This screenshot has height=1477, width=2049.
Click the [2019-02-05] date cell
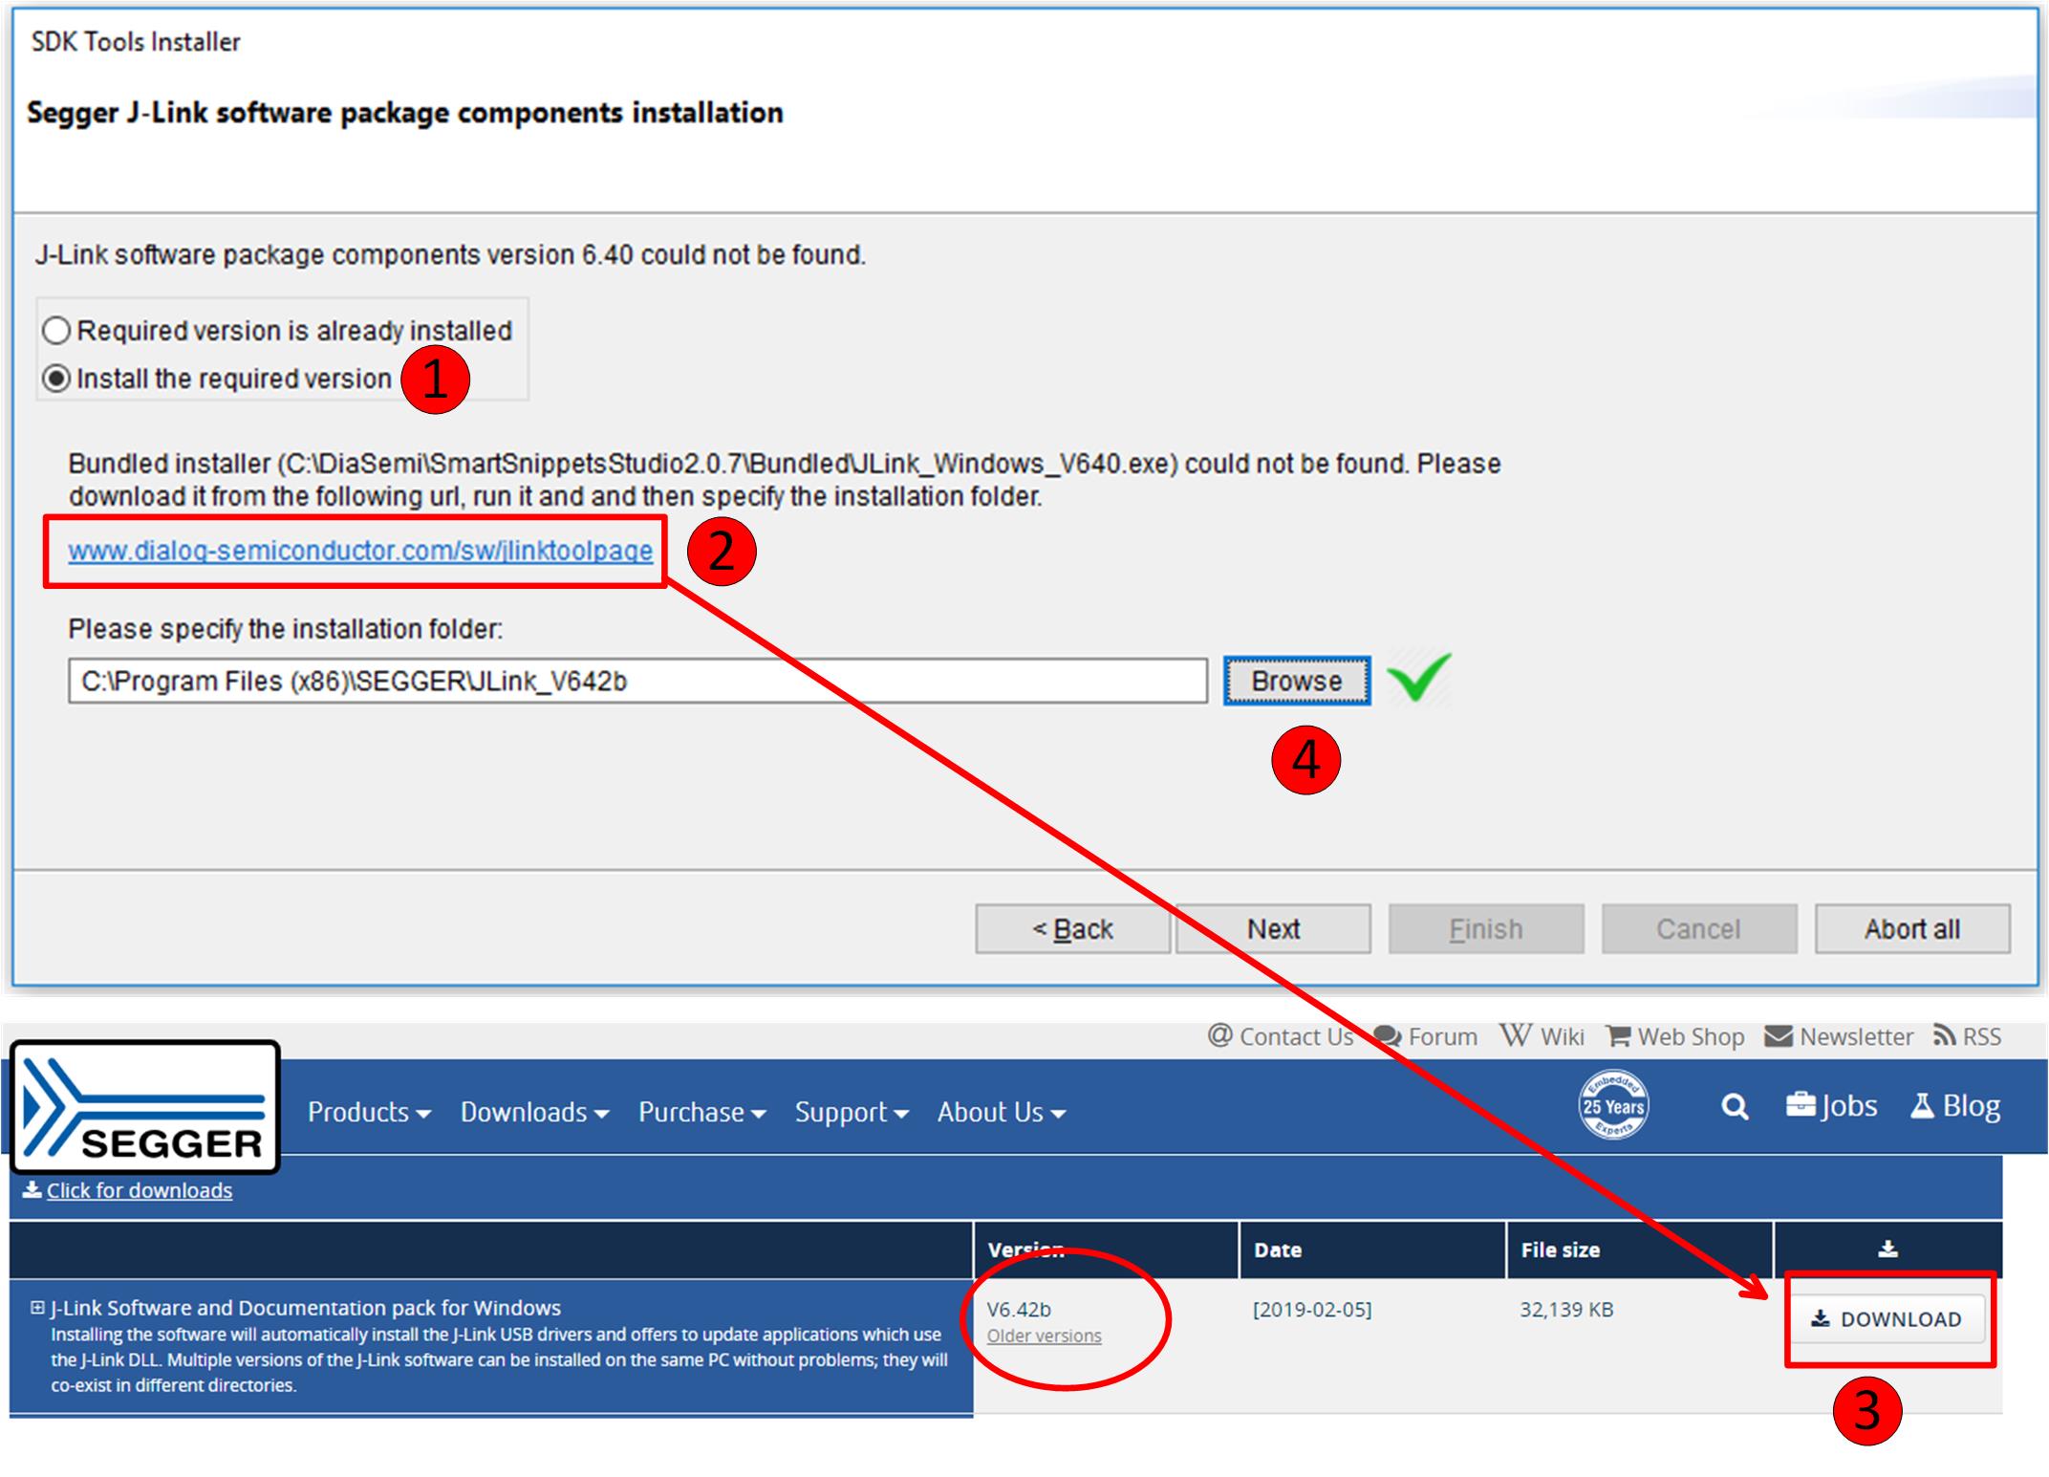point(1312,1309)
